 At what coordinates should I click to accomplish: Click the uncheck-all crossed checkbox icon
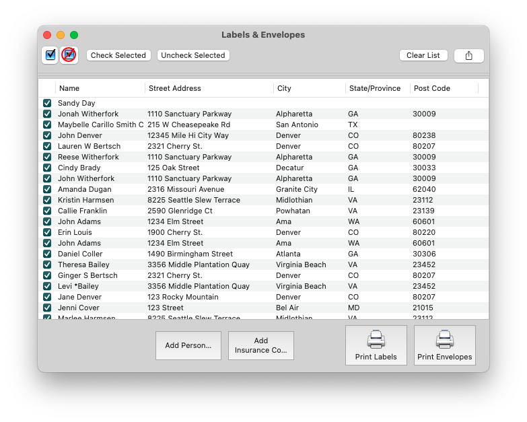[69, 55]
